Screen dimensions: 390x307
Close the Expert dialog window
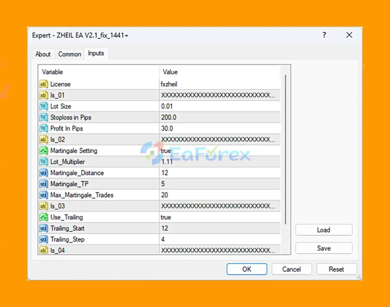tap(349, 35)
